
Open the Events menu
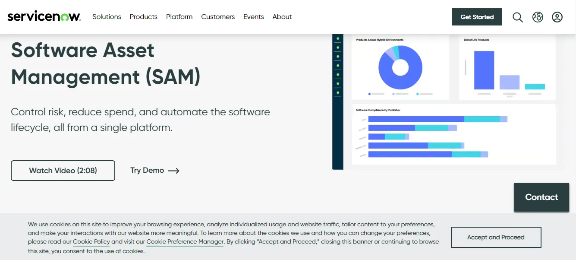coord(254,17)
